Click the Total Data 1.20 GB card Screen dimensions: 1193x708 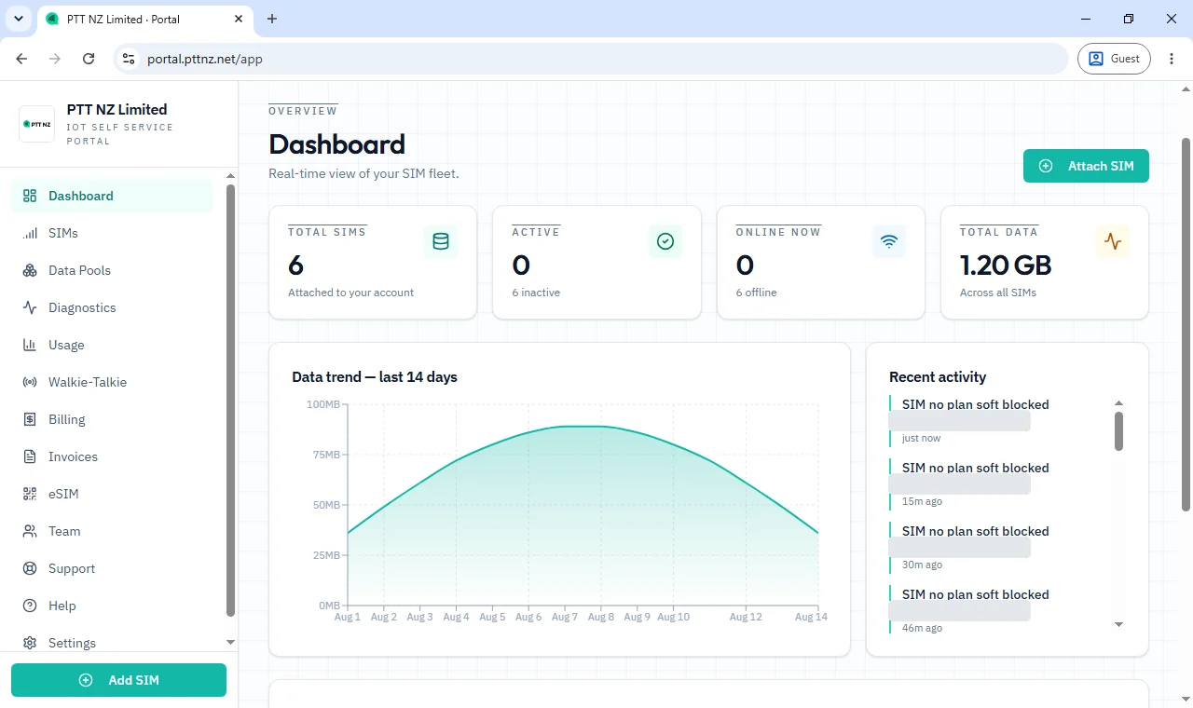point(1045,263)
